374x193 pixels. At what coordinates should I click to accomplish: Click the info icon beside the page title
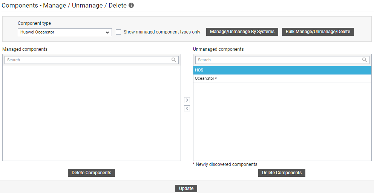point(131,5)
